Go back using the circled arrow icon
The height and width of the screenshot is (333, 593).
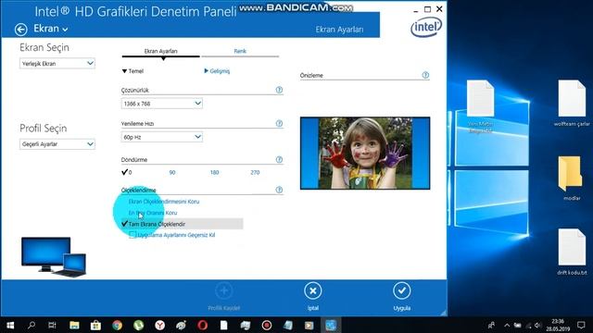click(20, 29)
